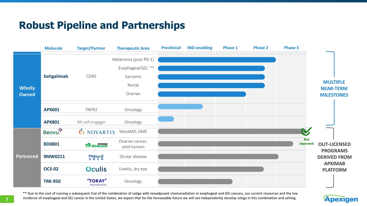
Task: Click Out-Licensed Programs platform text
Action: click(x=334, y=157)
